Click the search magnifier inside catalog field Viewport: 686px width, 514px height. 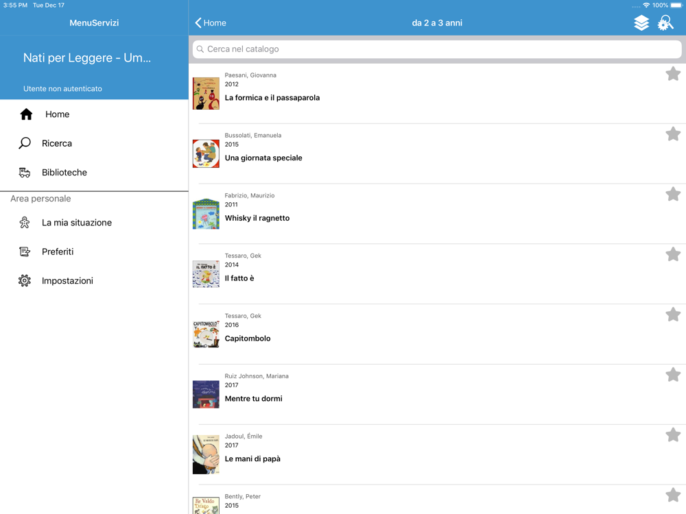[200, 49]
